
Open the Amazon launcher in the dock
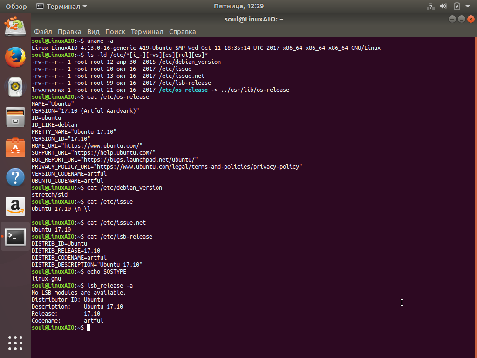tap(15, 207)
